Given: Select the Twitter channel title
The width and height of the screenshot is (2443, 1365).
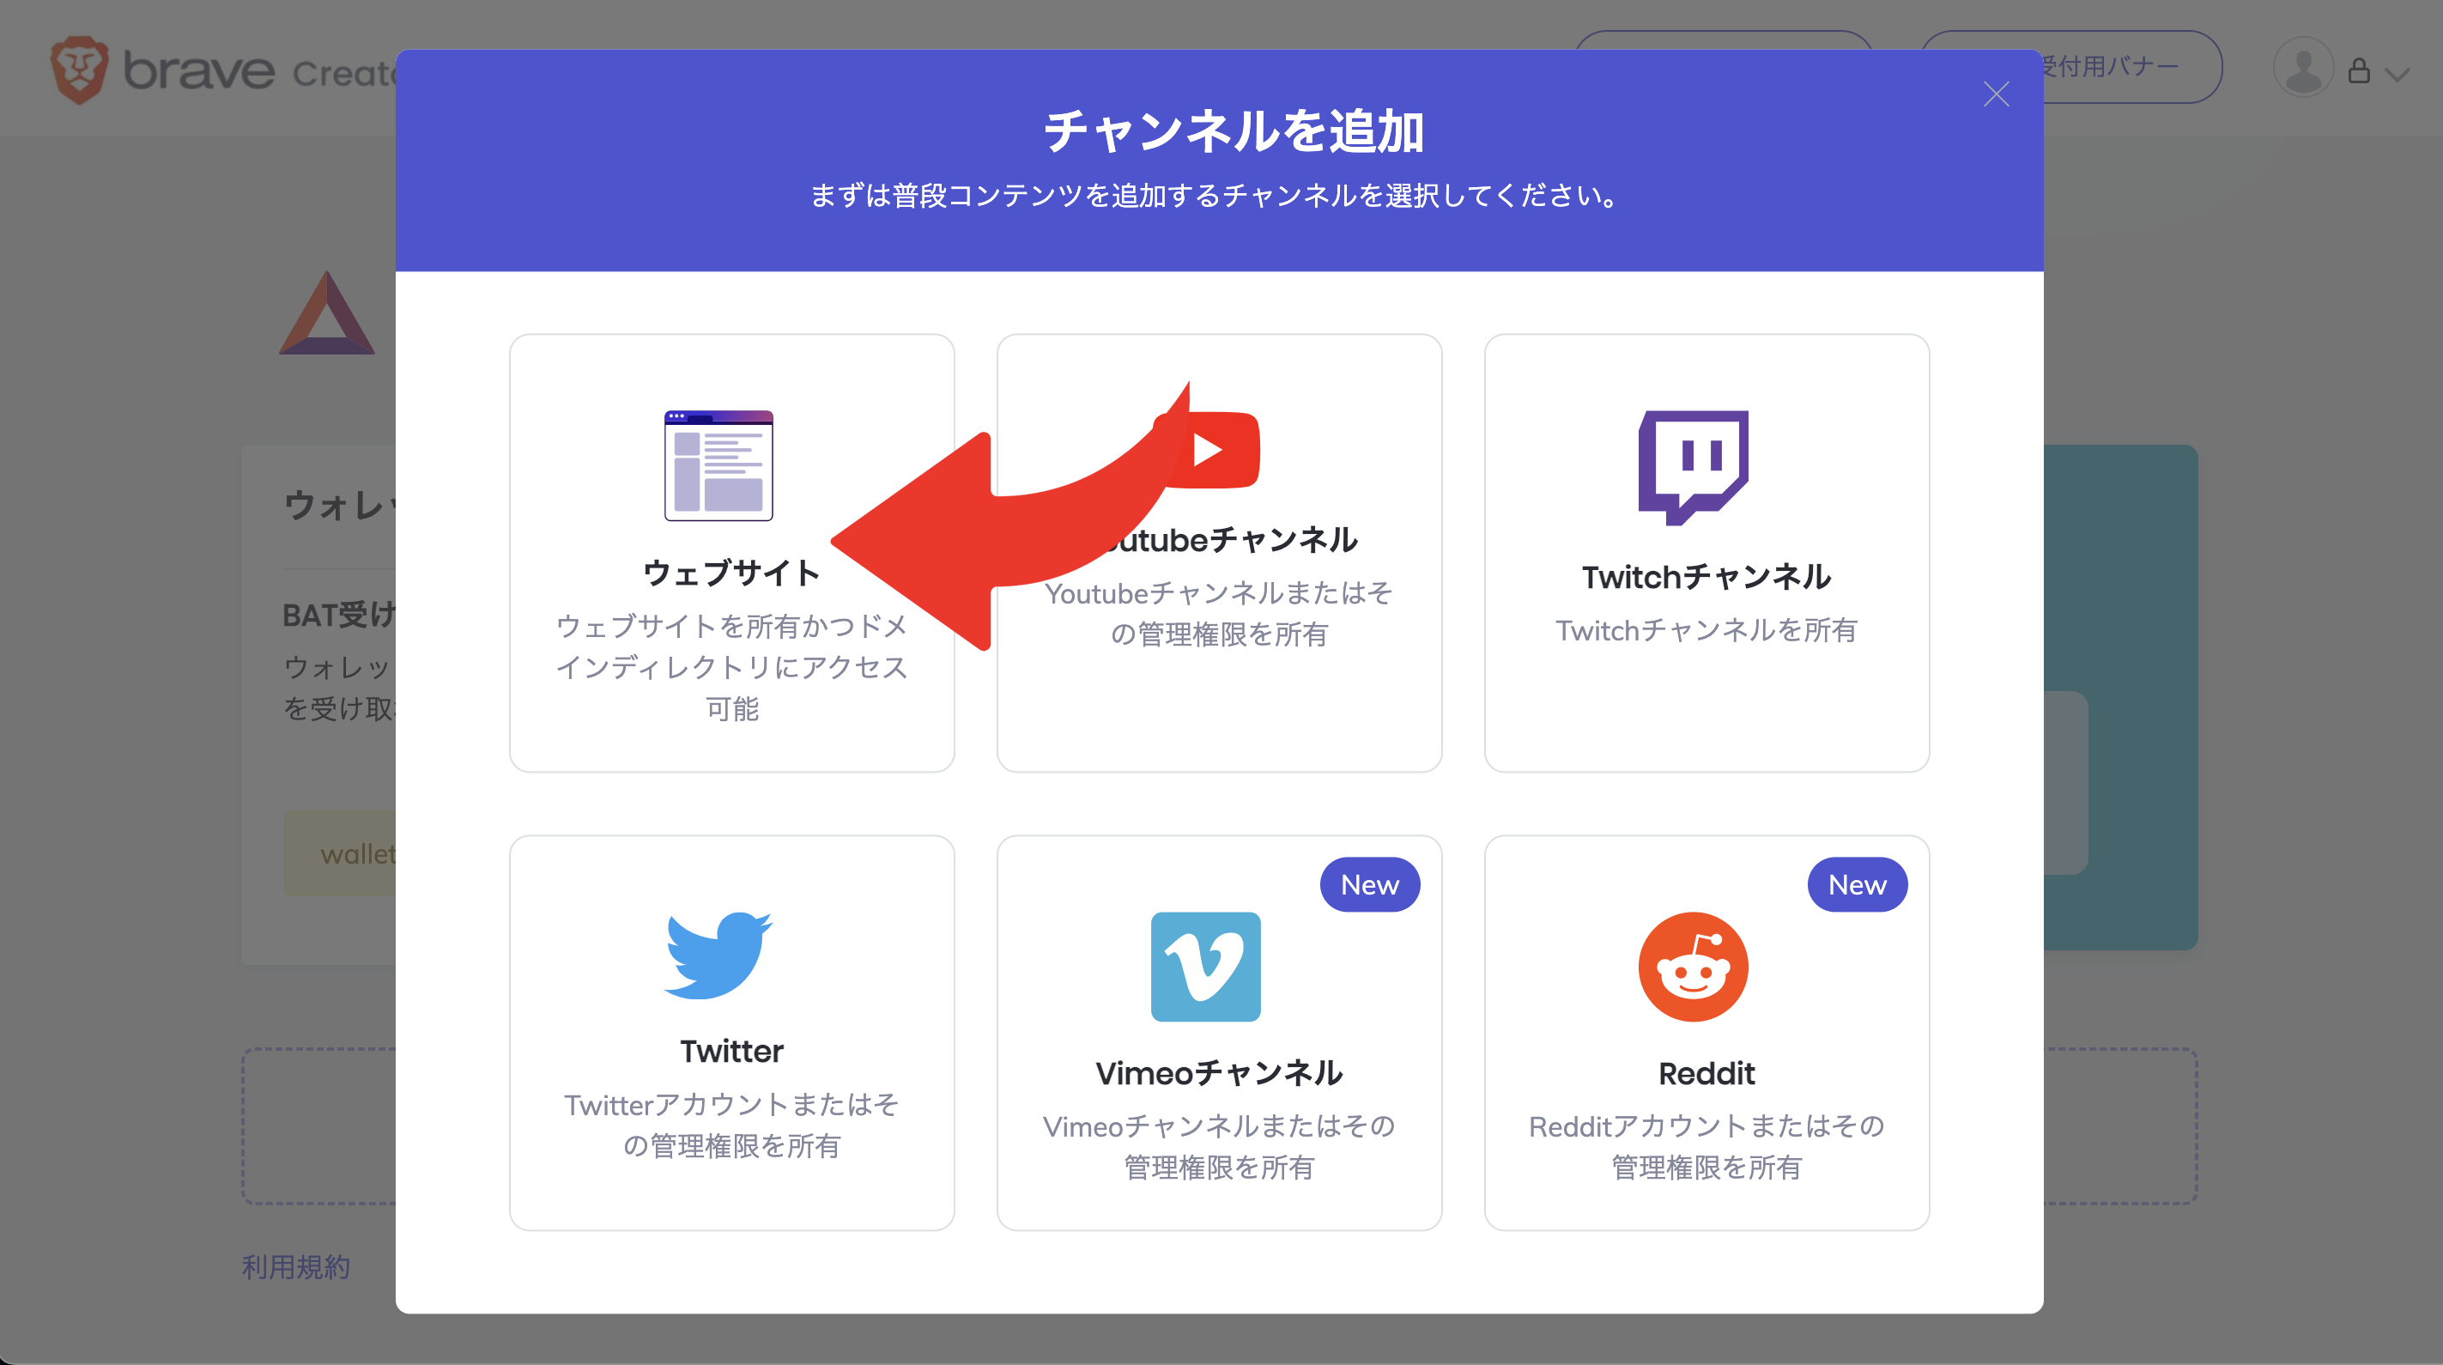Looking at the screenshot, I should pos(731,1051).
